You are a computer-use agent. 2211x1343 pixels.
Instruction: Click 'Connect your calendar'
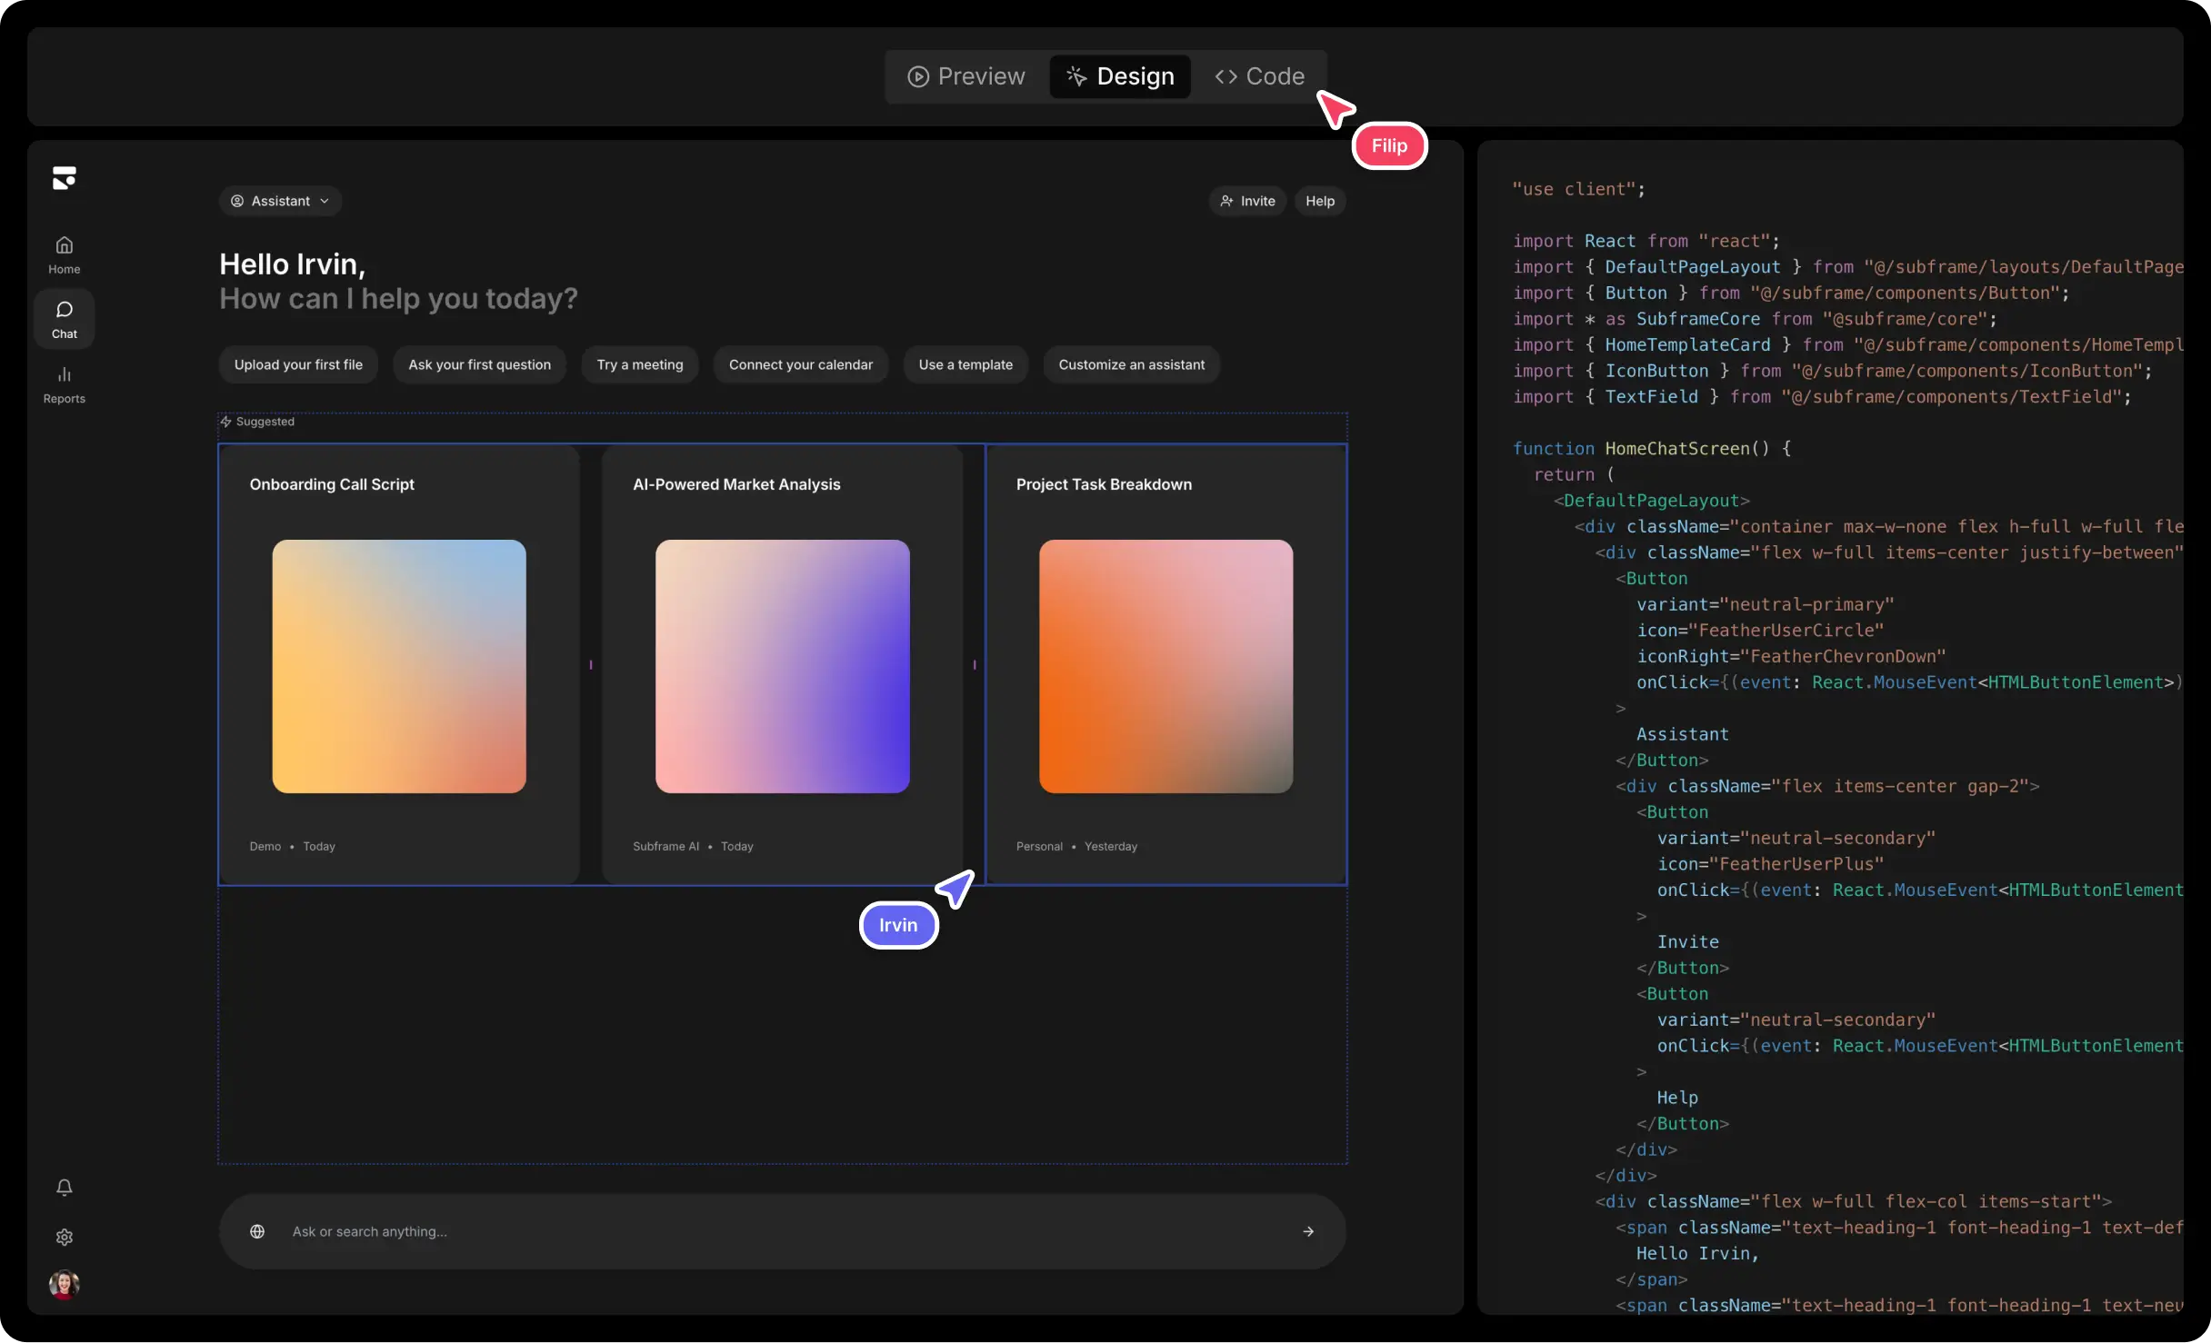(x=801, y=364)
